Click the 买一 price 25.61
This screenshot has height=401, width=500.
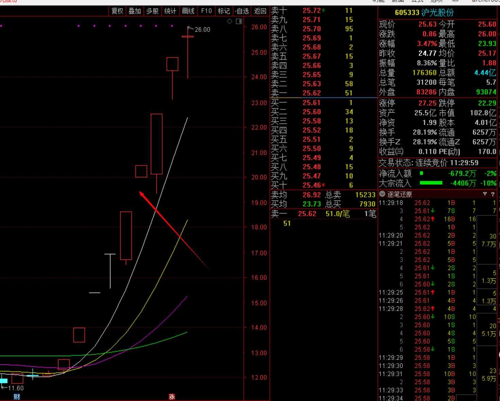pyautogui.click(x=312, y=103)
